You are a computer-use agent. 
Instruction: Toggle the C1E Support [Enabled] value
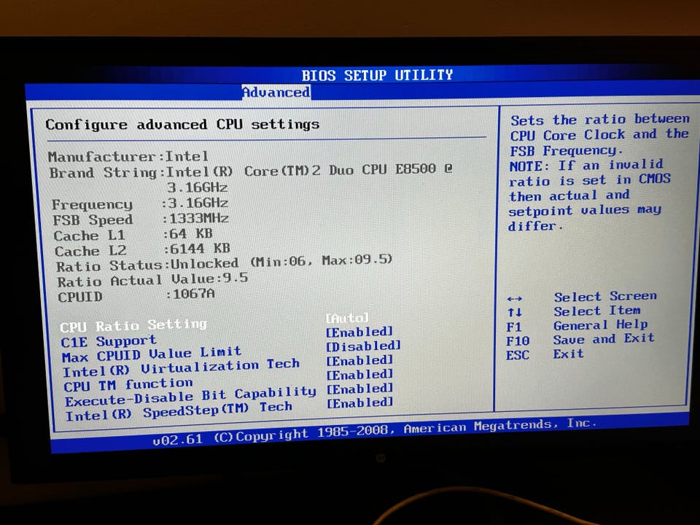coord(359,332)
